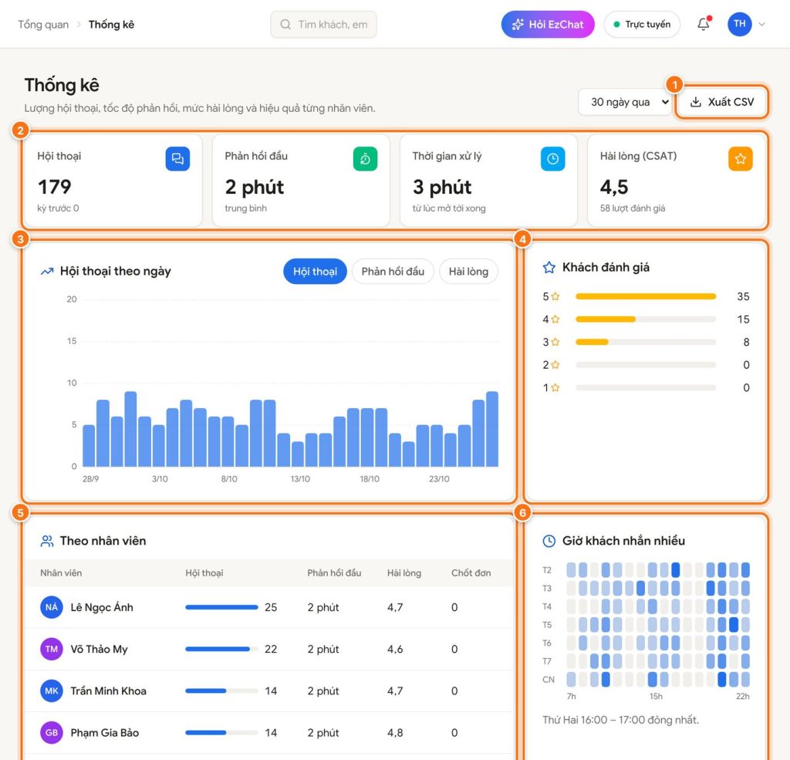Click the 5-star rating progress bar

tap(646, 296)
